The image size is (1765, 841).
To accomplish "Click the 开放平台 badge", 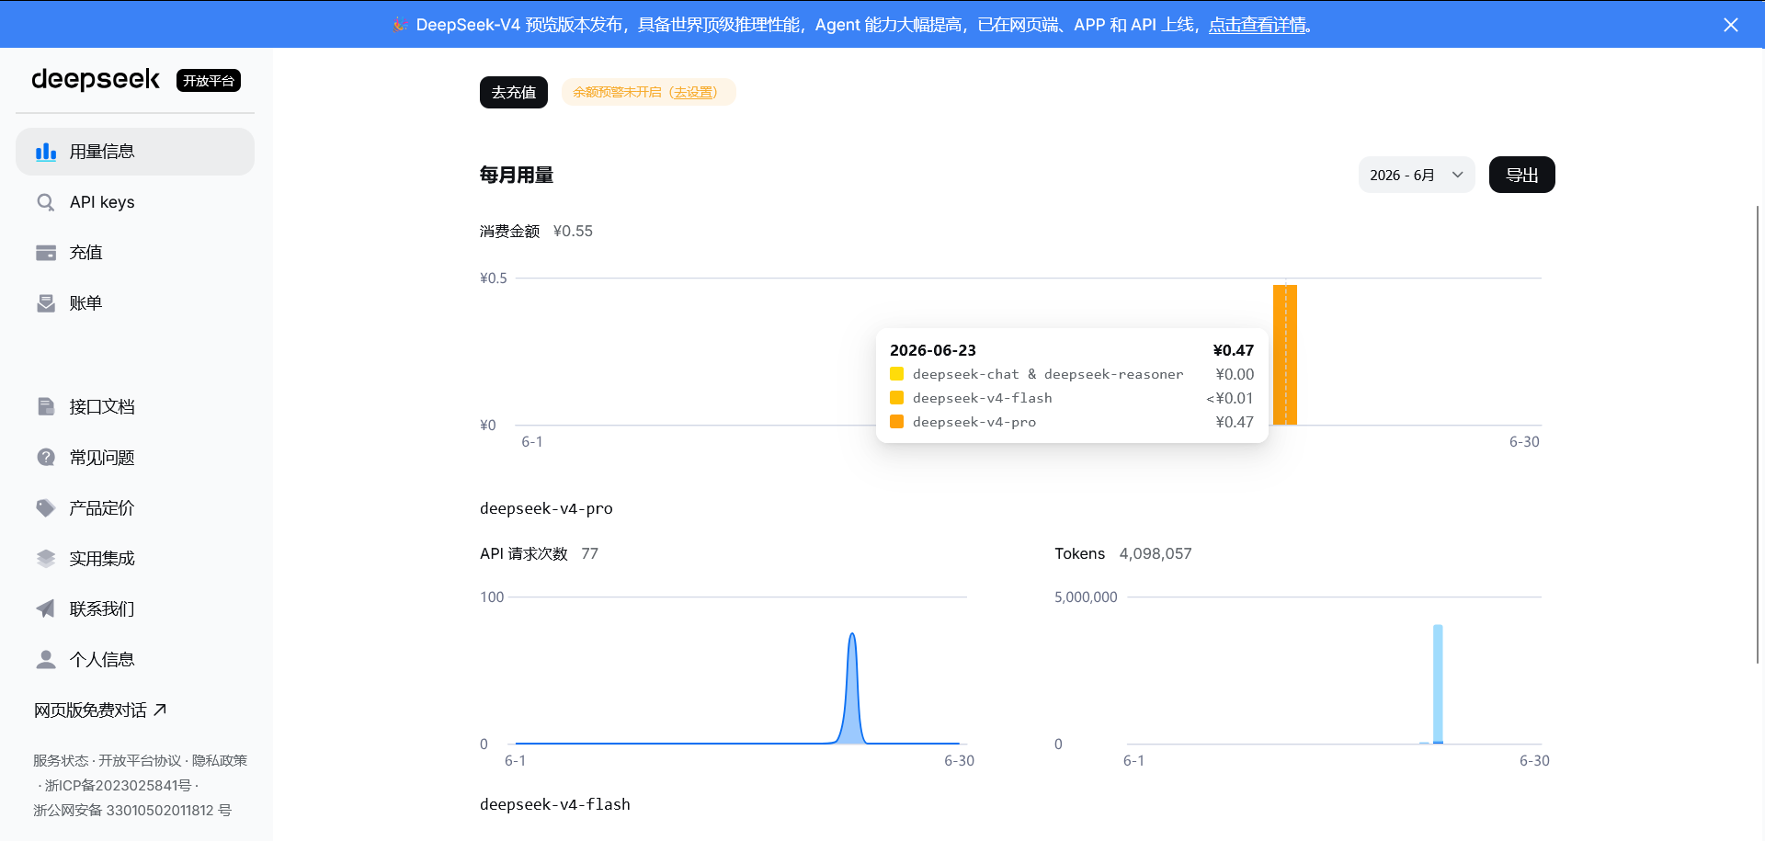I will pyautogui.click(x=209, y=81).
